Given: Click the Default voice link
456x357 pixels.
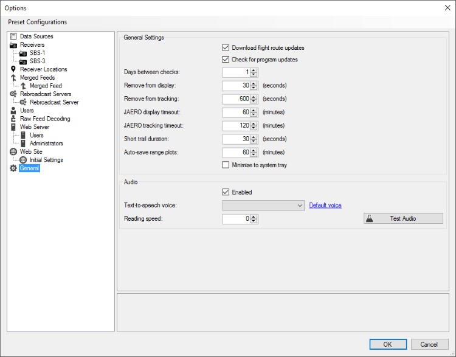Looking at the screenshot, I should click(325, 206).
